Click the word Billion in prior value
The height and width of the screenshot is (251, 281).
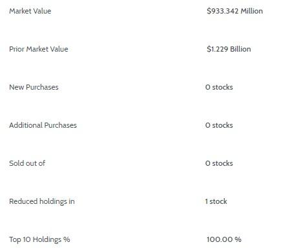(x=240, y=49)
